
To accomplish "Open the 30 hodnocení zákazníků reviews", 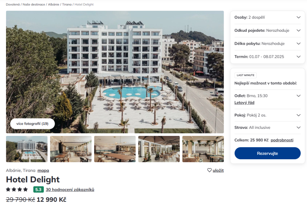I will coord(70,190).
